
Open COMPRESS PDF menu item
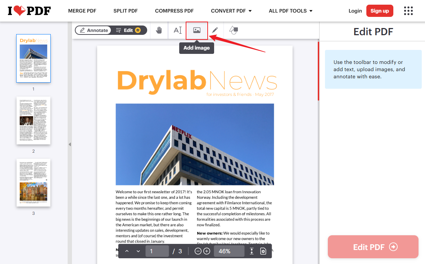tap(174, 11)
